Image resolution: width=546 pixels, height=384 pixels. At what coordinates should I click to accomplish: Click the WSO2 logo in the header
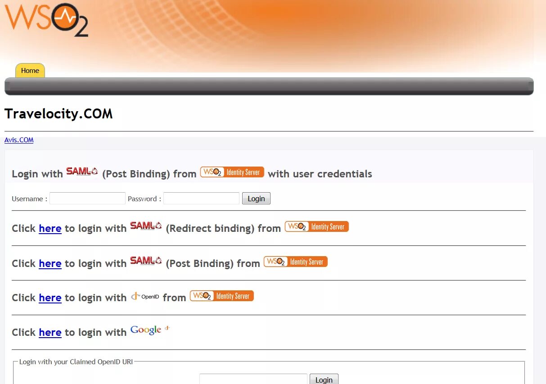(x=46, y=19)
